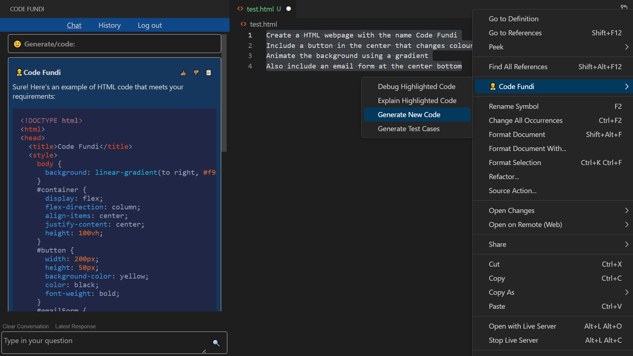The height and width of the screenshot is (356, 633).
Task: Click the 'flex-direction: column;' code line
Action: click(93, 207)
